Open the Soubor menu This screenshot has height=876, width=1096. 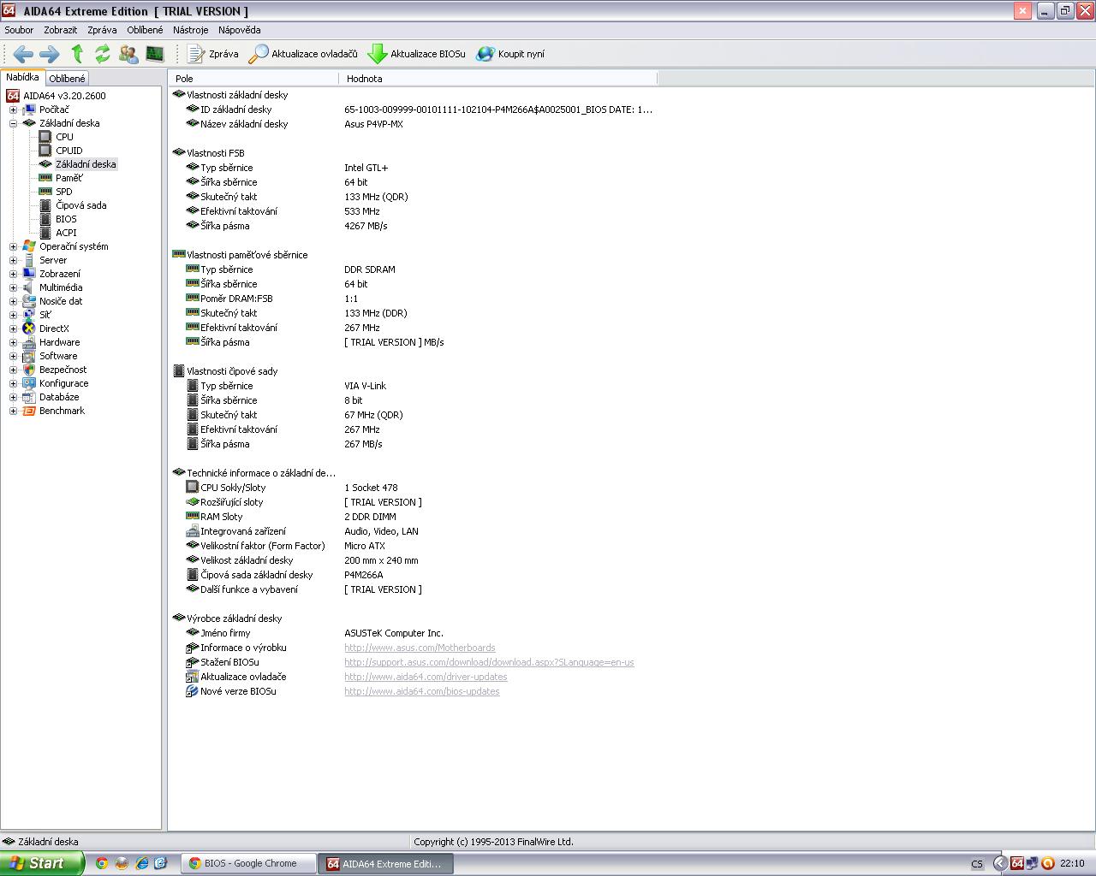tap(20, 30)
